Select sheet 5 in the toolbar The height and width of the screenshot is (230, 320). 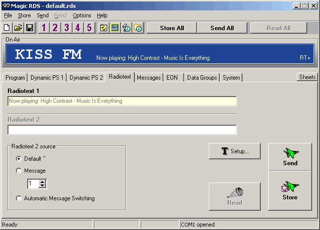coord(89,28)
